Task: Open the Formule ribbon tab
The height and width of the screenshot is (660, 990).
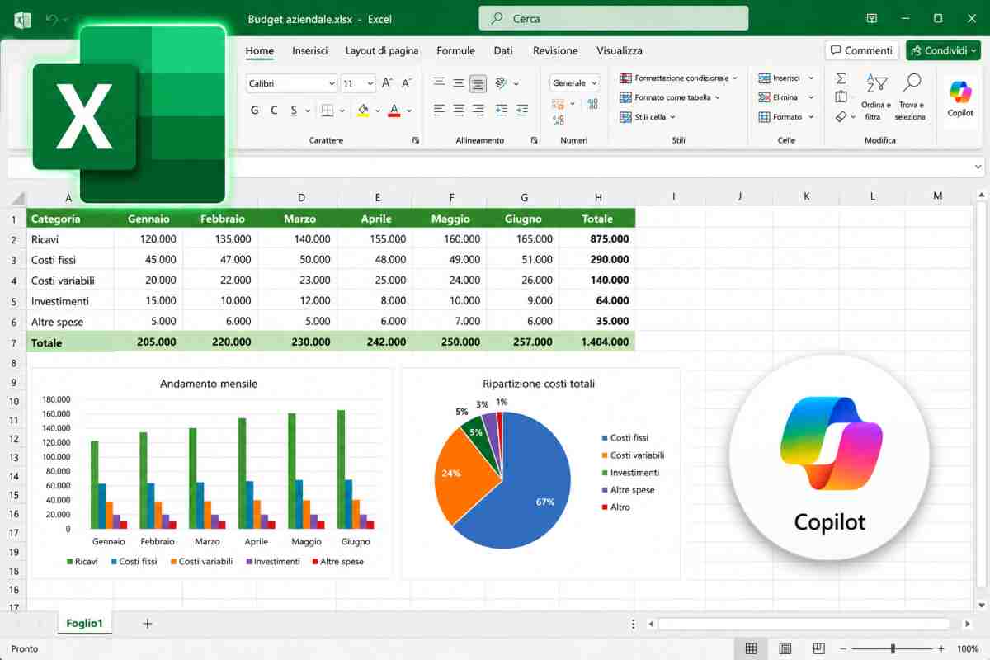Action: [x=455, y=50]
